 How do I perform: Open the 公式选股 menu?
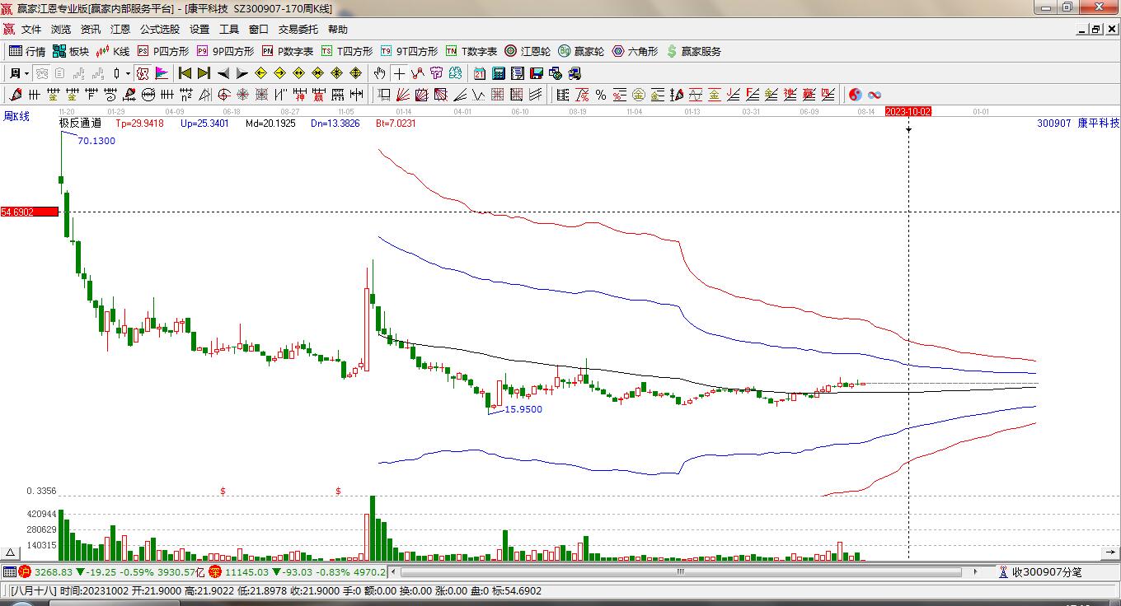[x=159, y=29]
